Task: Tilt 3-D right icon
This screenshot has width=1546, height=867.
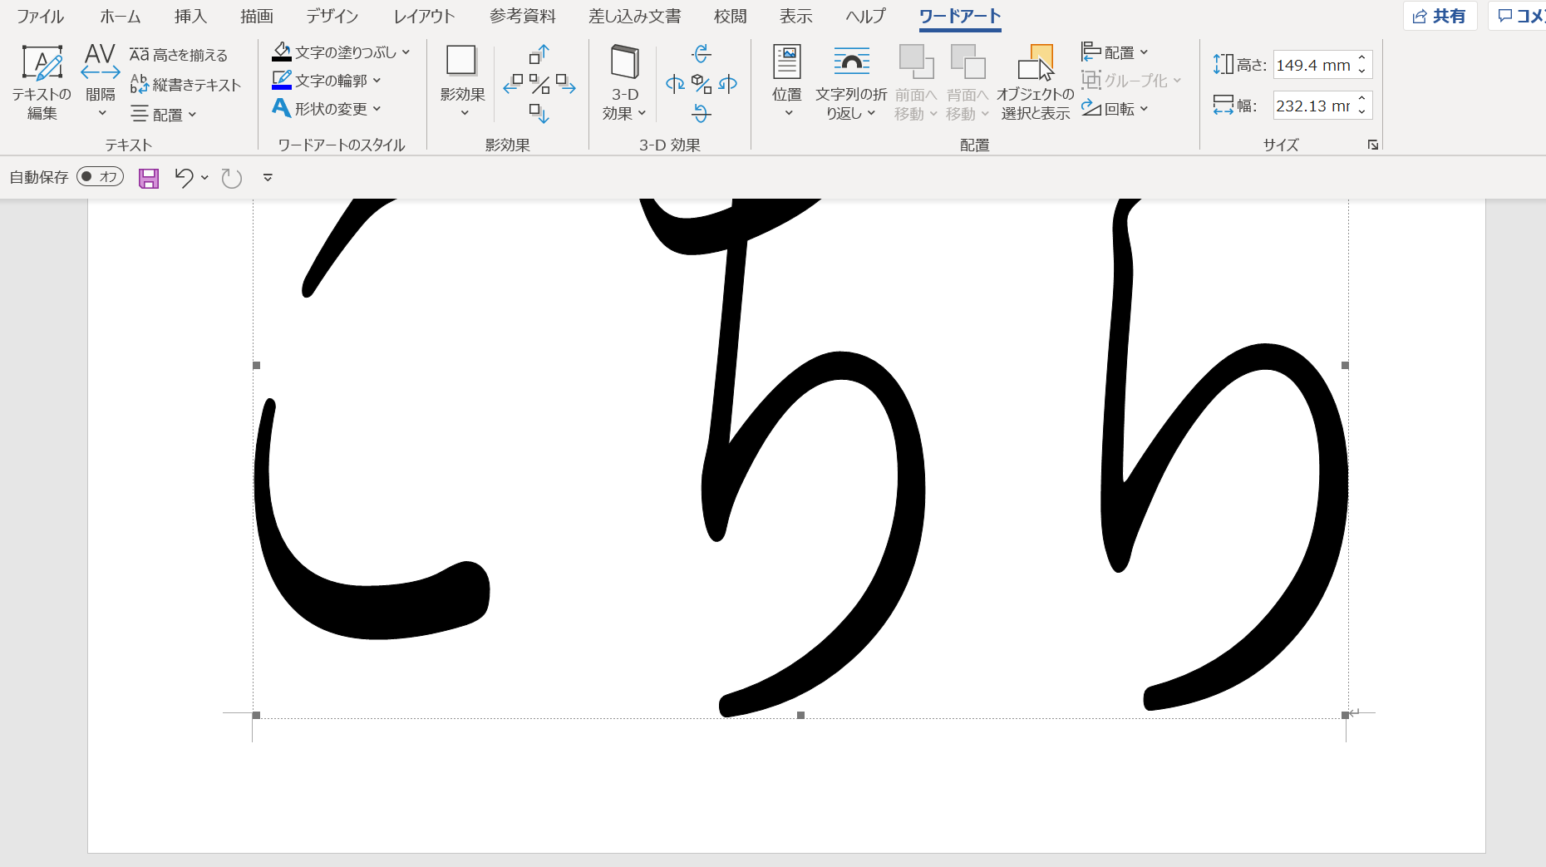Action: (x=728, y=83)
